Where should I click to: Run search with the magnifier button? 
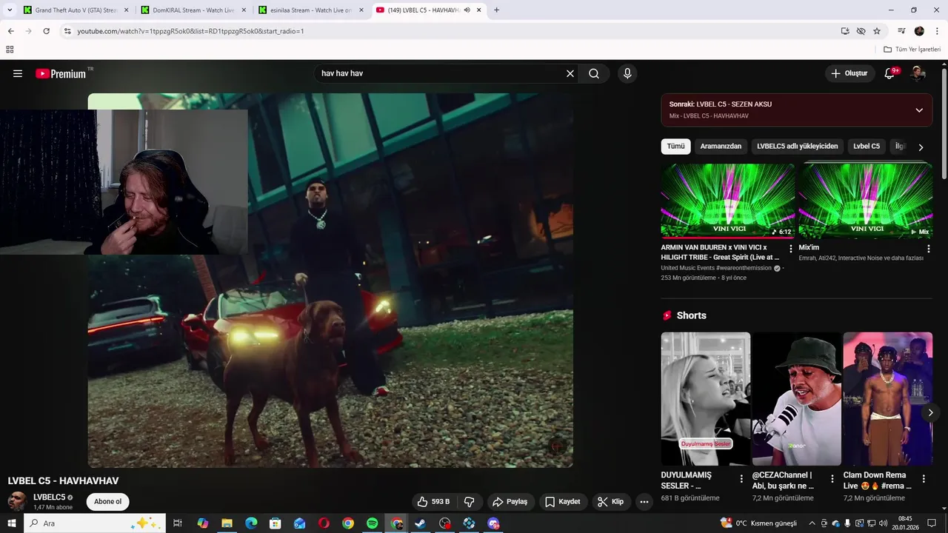tap(594, 73)
